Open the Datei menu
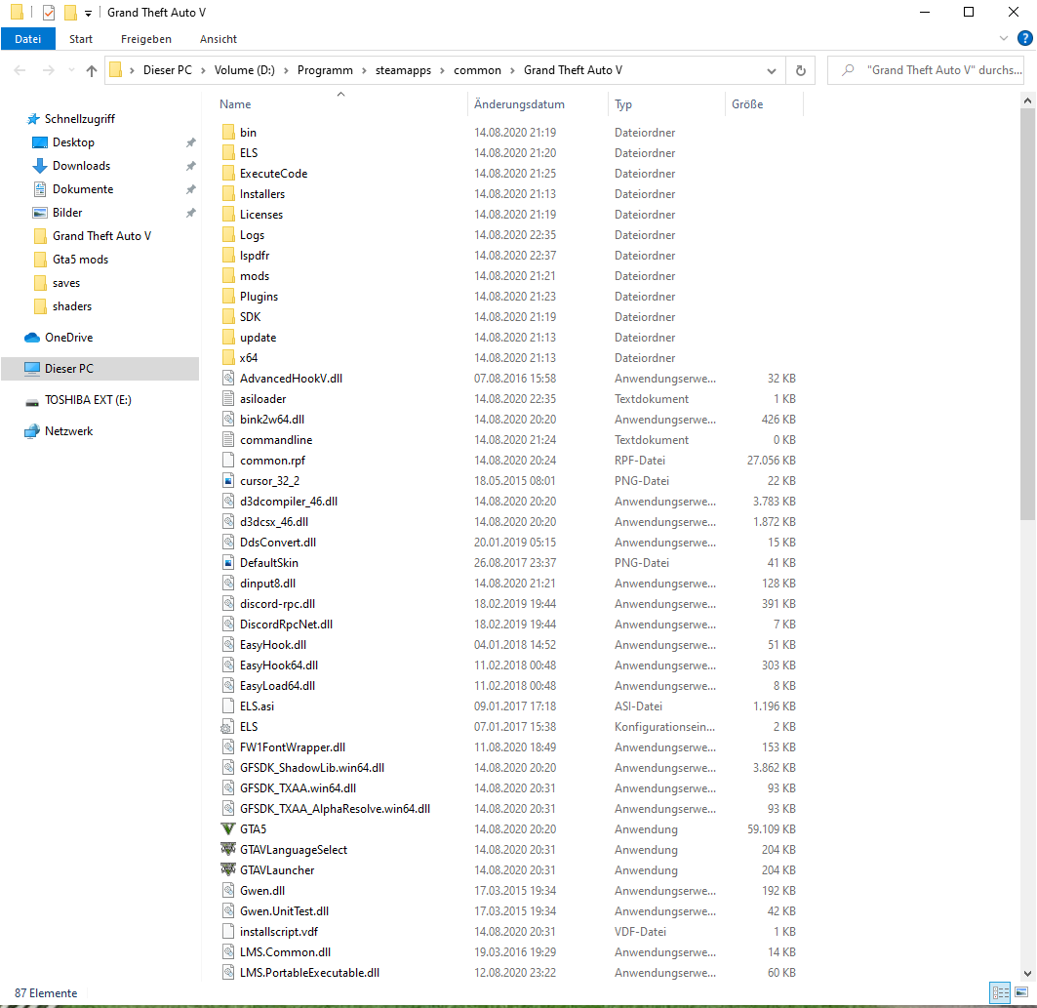This screenshot has width=1037, height=1008. tap(27, 39)
